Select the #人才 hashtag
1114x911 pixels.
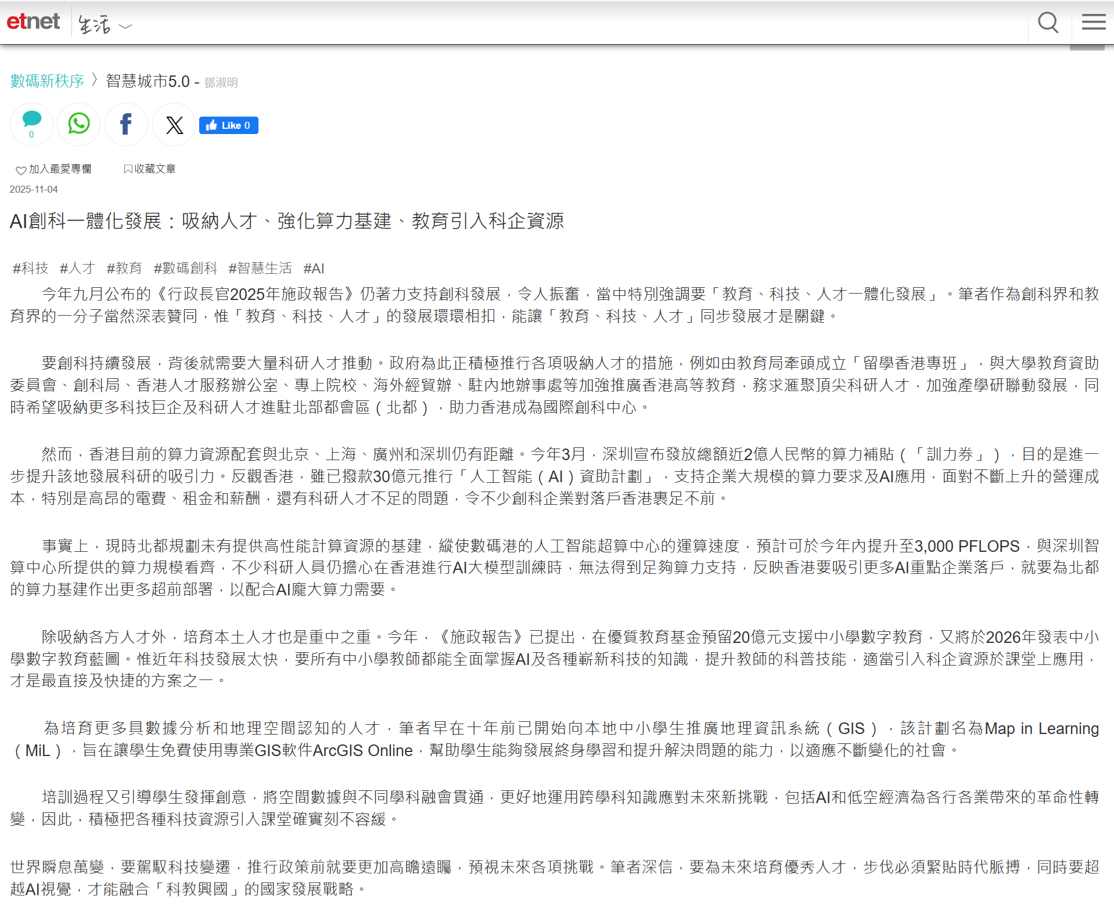pyautogui.click(x=77, y=268)
